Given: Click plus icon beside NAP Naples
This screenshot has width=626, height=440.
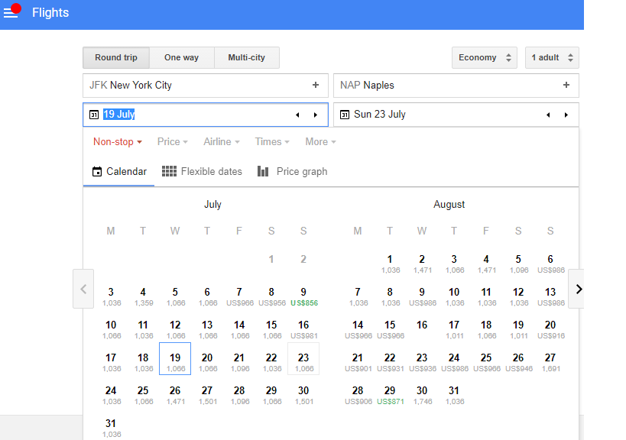Looking at the screenshot, I should pyautogui.click(x=566, y=86).
